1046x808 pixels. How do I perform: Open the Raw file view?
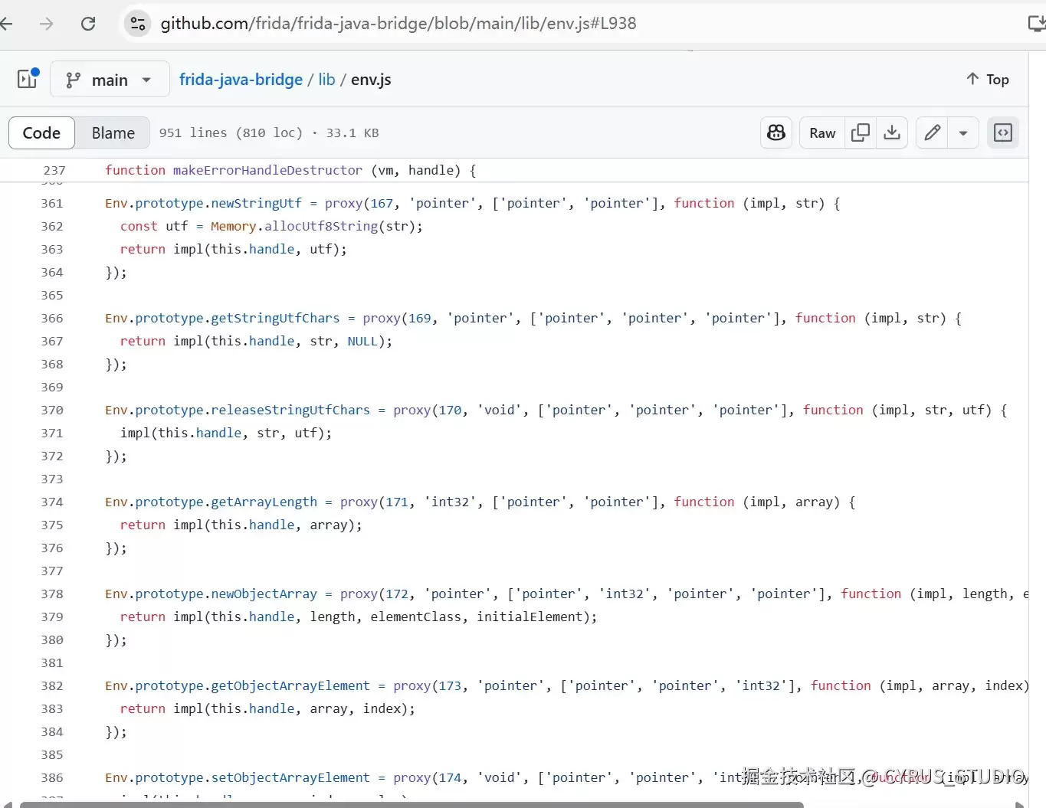pos(822,132)
